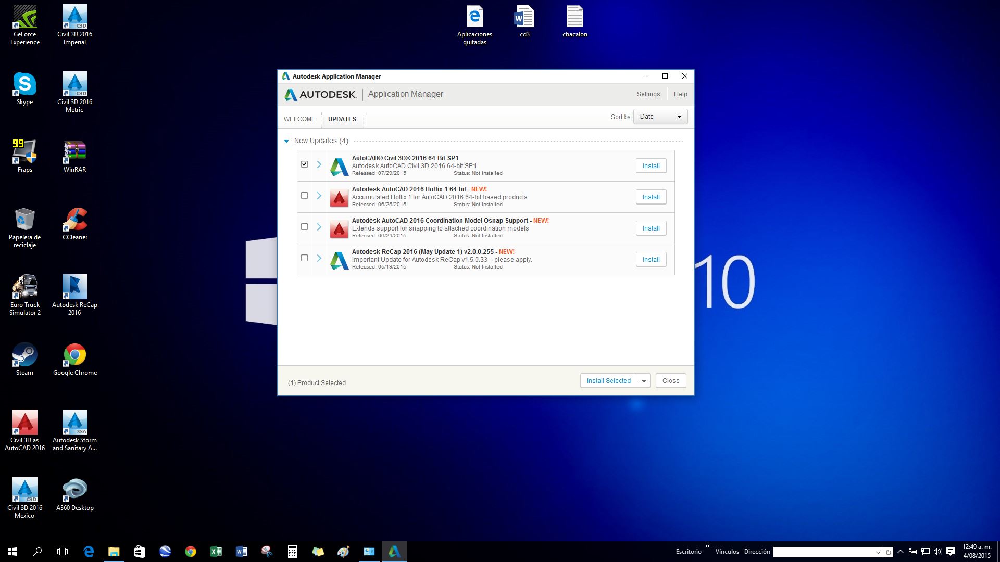1000x562 pixels.
Task: Open Calculator from the taskbar
Action: pyautogui.click(x=292, y=552)
